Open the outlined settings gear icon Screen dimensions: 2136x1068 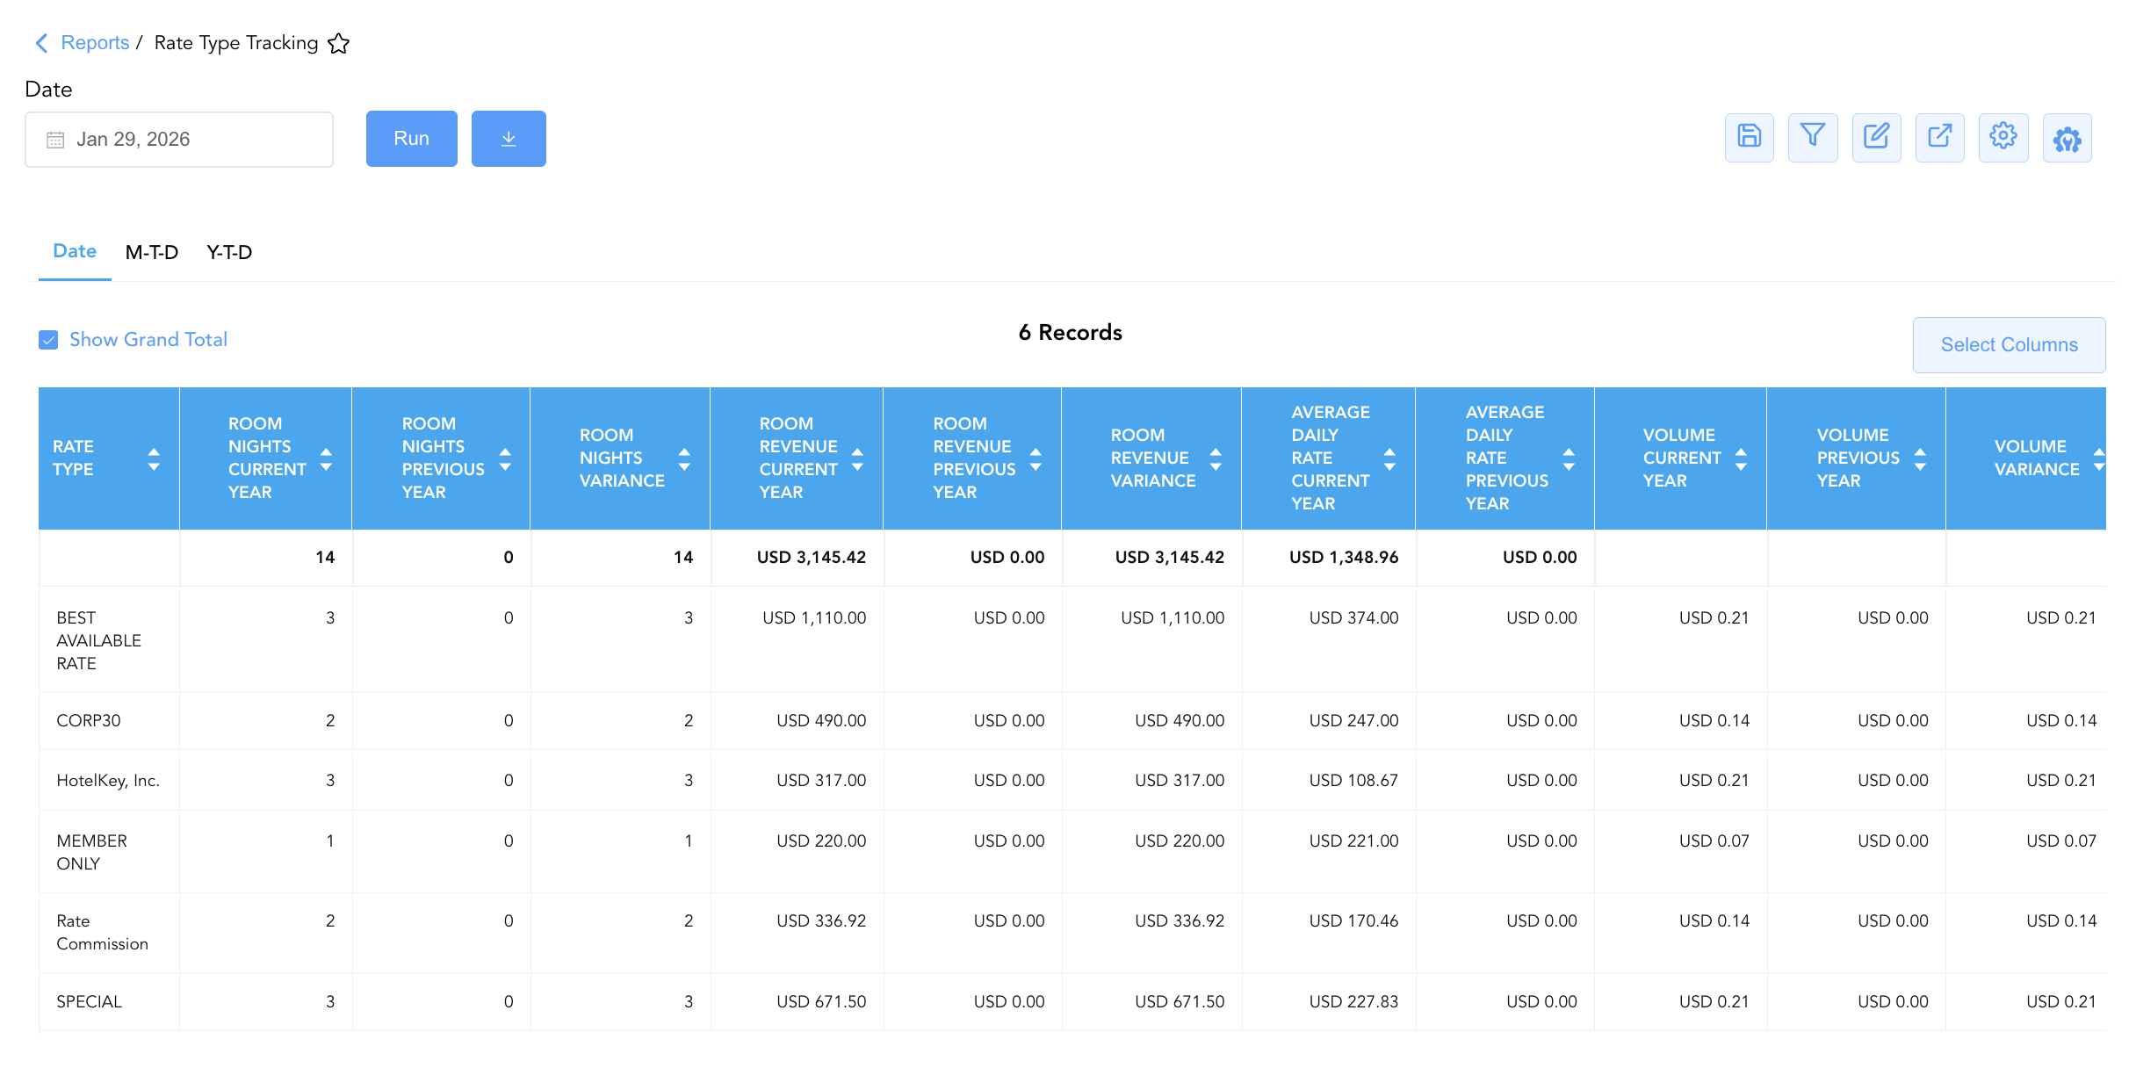tap(2003, 137)
